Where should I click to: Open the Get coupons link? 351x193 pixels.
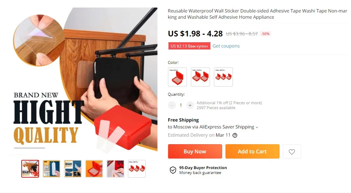point(226,46)
